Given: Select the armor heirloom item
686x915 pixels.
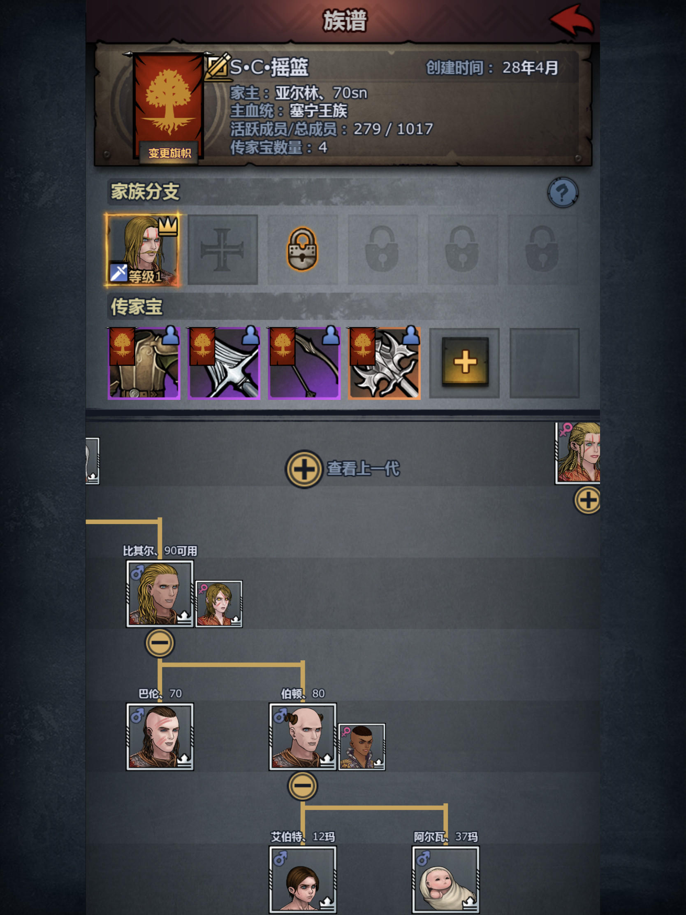Looking at the screenshot, I should pyautogui.click(x=144, y=363).
